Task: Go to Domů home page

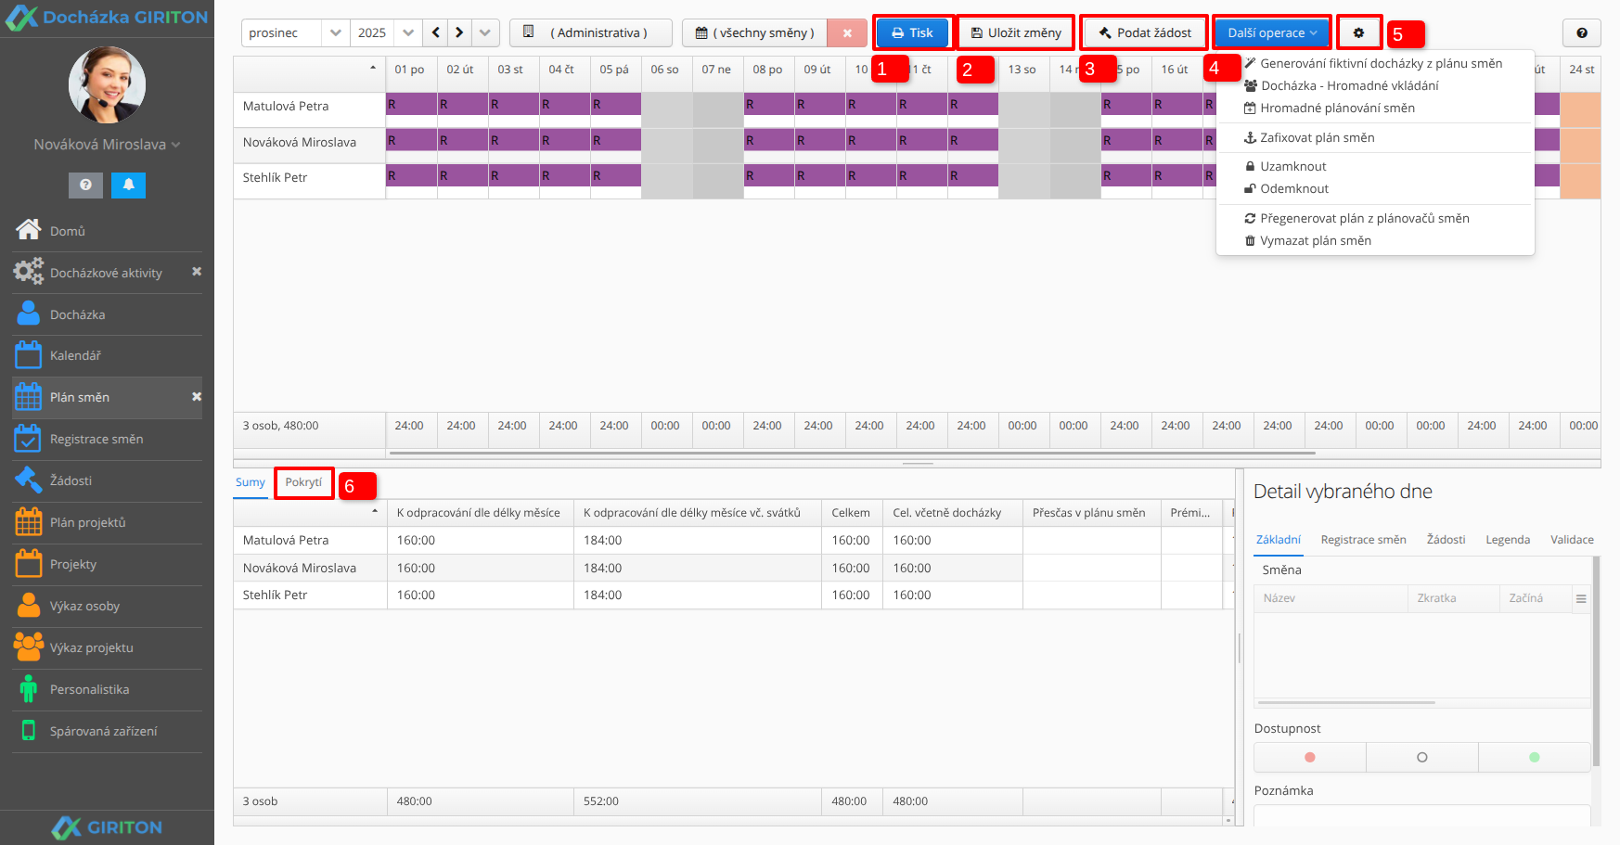Action: click(67, 231)
